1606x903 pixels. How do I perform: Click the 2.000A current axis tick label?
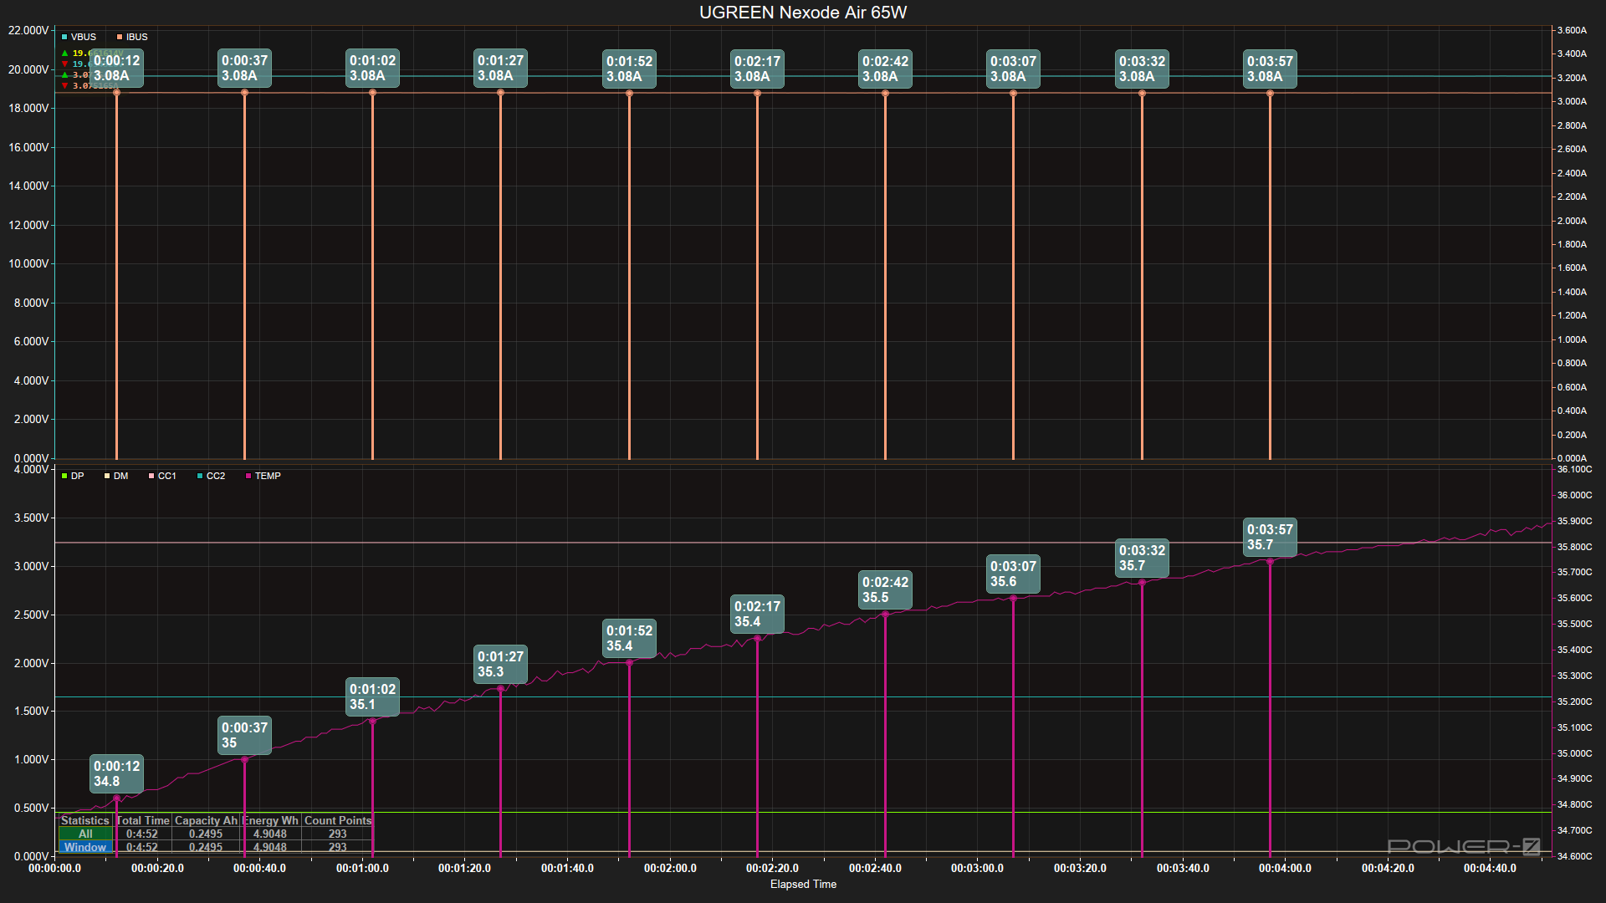click(1572, 221)
